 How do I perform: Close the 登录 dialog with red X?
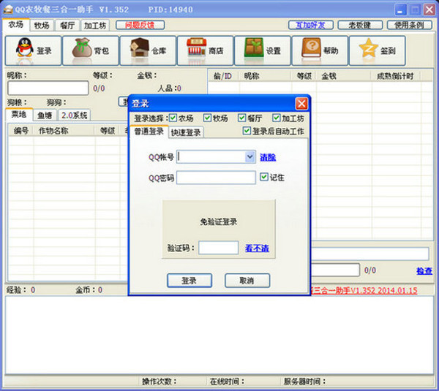[301, 104]
